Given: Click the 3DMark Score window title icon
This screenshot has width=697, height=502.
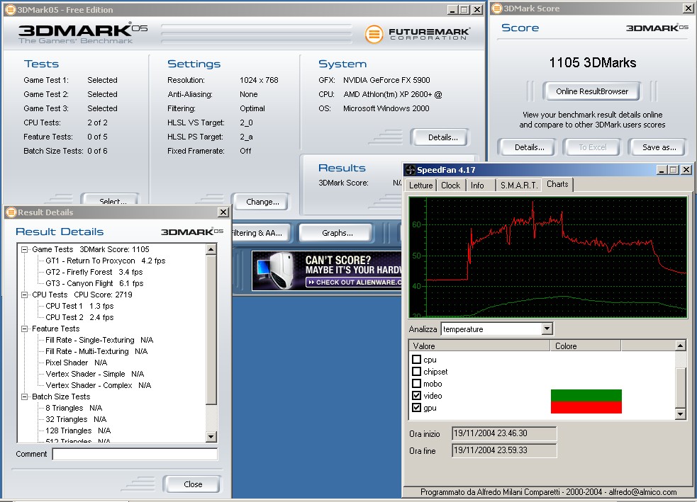Looking at the screenshot, I should (x=498, y=8).
